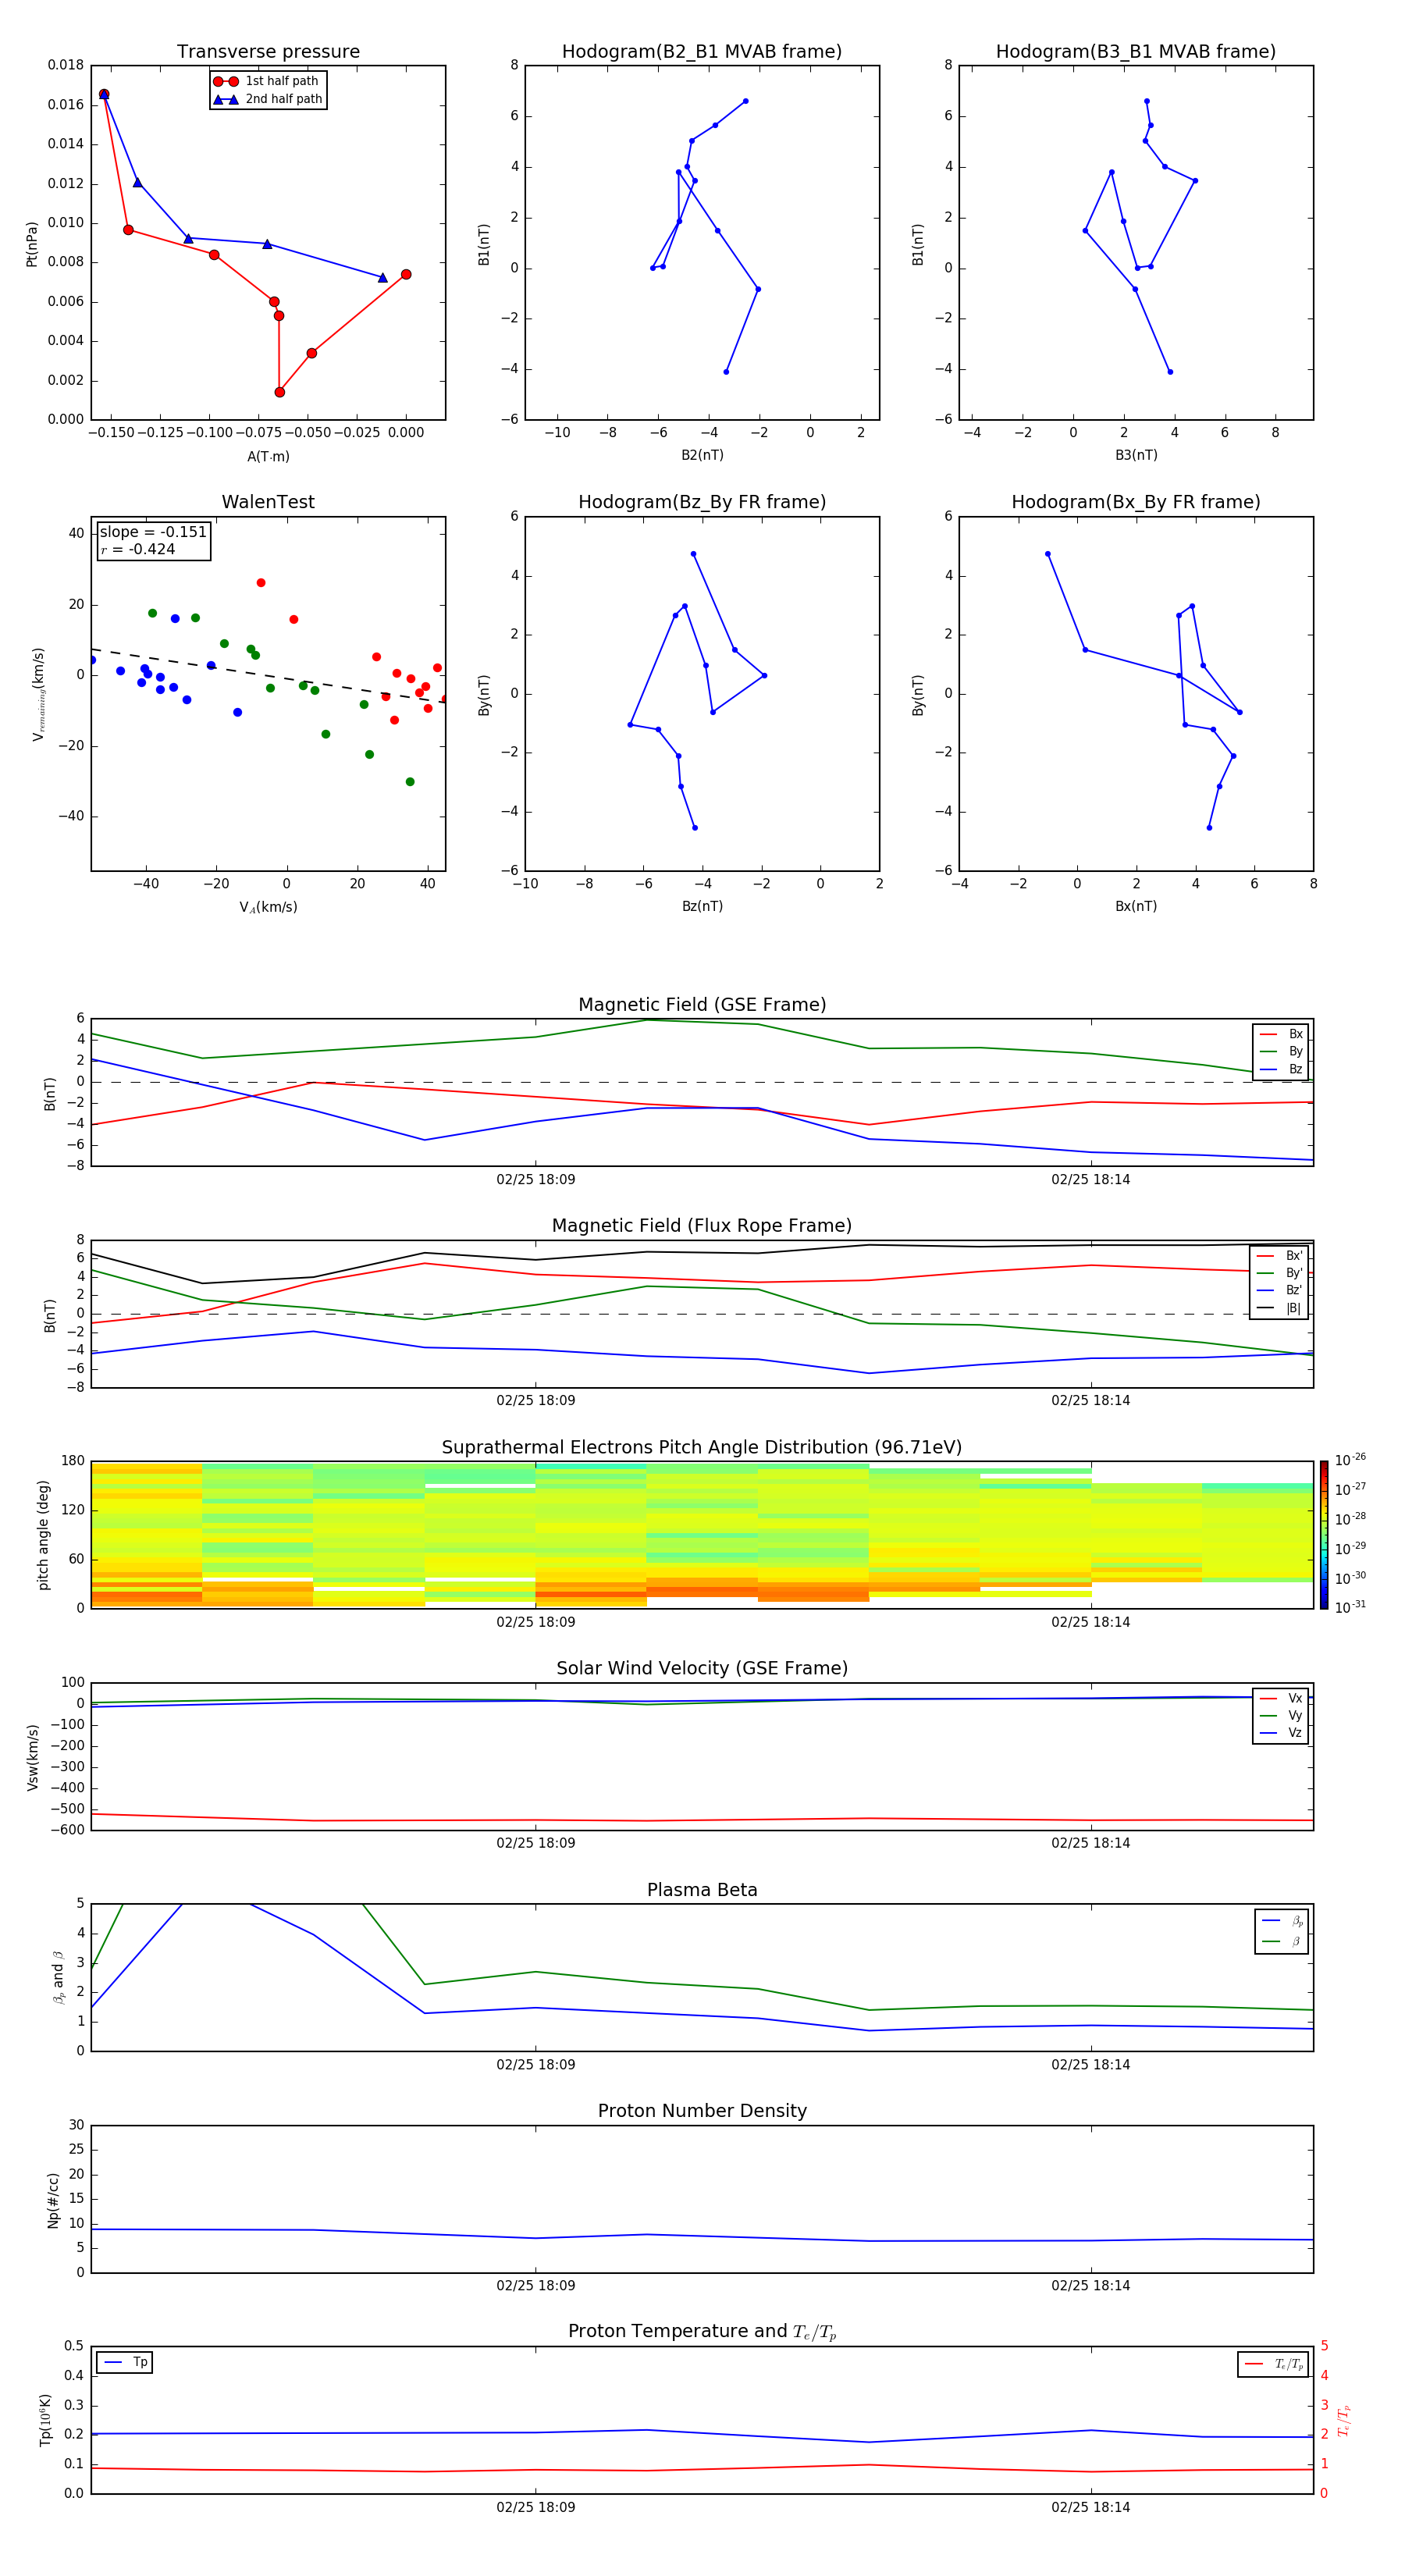Click '02/25 18:14' under Proton Number Density plot
The image size is (1405, 2576).
click(1091, 2285)
